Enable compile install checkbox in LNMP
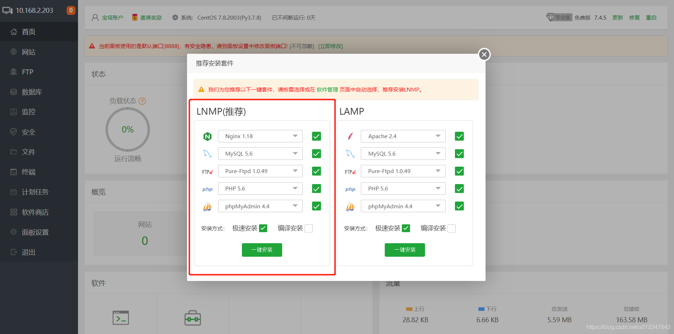 click(309, 228)
